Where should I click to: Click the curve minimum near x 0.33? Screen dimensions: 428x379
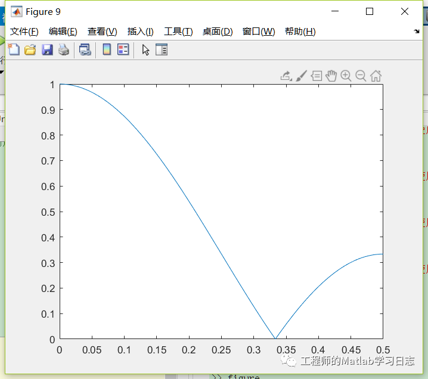[x=275, y=338]
